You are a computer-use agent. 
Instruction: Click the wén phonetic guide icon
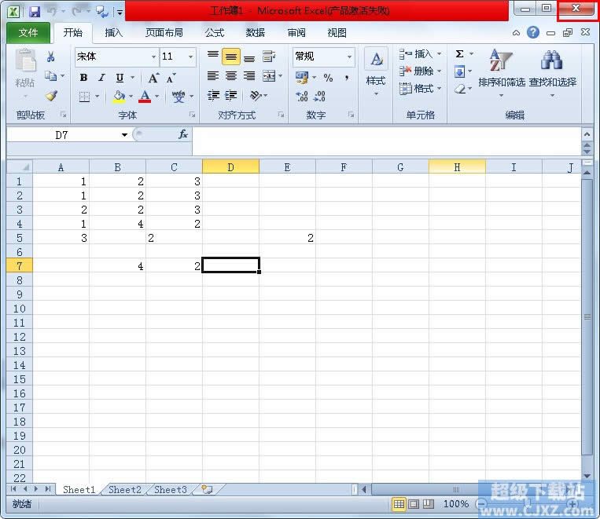pos(179,97)
